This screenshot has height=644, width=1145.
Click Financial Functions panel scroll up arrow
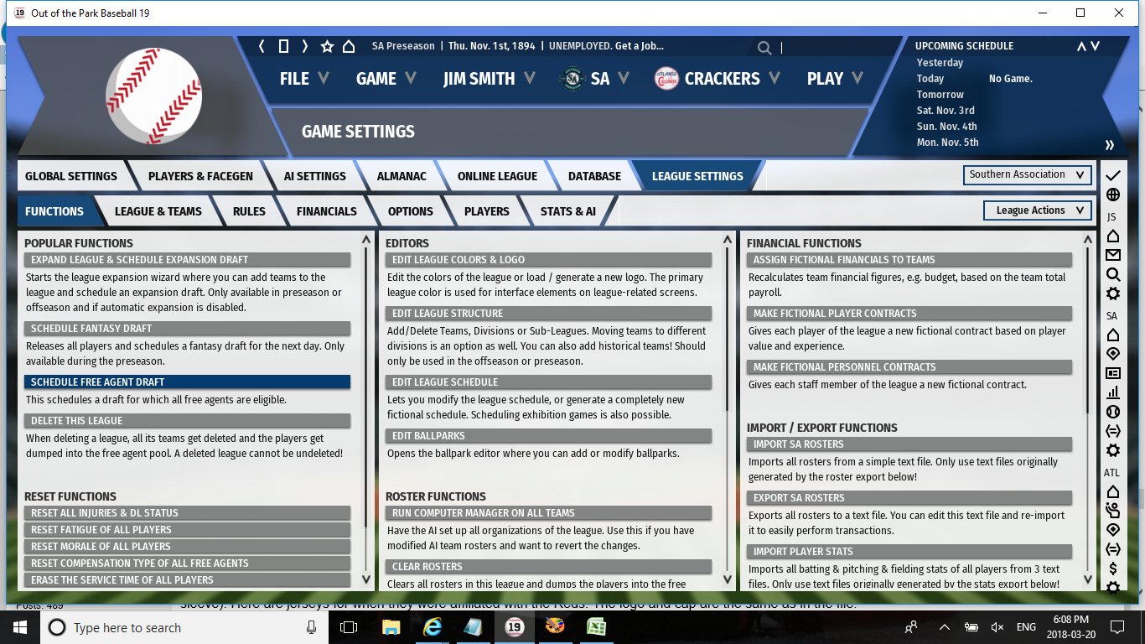point(1088,240)
